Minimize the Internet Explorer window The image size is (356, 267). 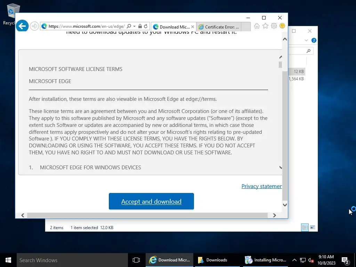pyautogui.click(x=248, y=18)
